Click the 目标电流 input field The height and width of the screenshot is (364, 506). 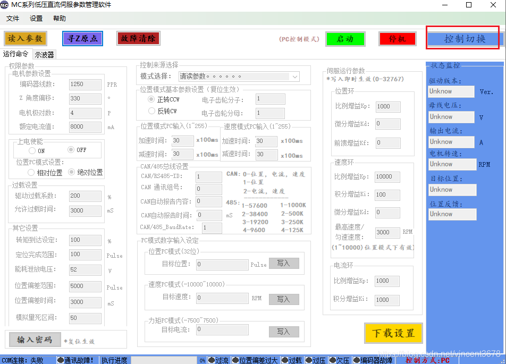(222, 329)
